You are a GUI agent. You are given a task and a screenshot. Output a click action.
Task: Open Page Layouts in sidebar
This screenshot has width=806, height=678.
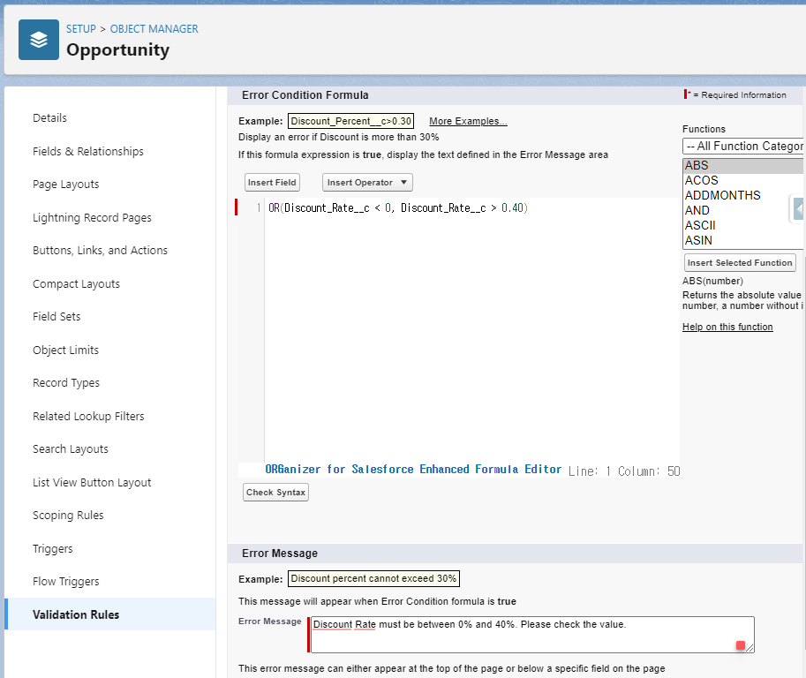coord(66,184)
